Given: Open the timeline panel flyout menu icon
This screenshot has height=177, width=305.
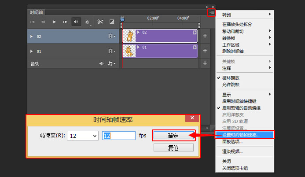Looking at the screenshot, I should point(212,12).
